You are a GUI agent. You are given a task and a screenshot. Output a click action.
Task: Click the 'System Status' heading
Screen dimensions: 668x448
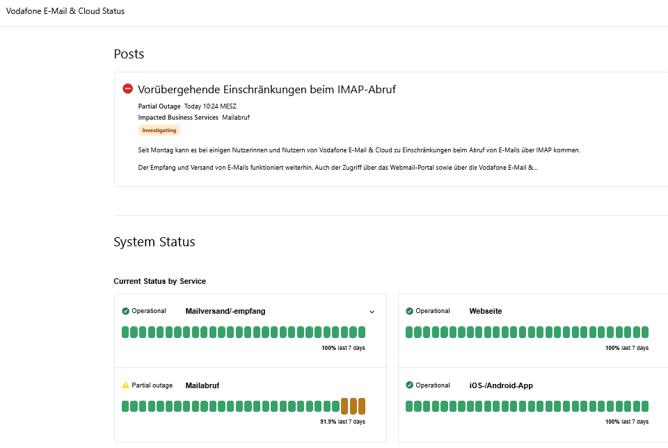click(x=154, y=242)
